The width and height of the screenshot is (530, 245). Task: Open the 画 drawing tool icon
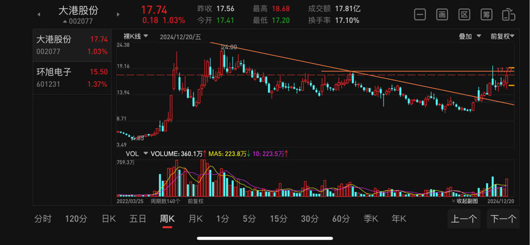tap(442, 15)
